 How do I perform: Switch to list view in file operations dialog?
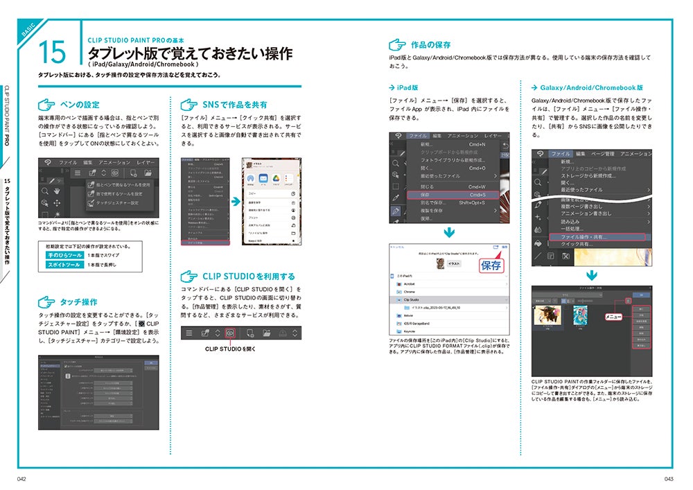click(569, 301)
